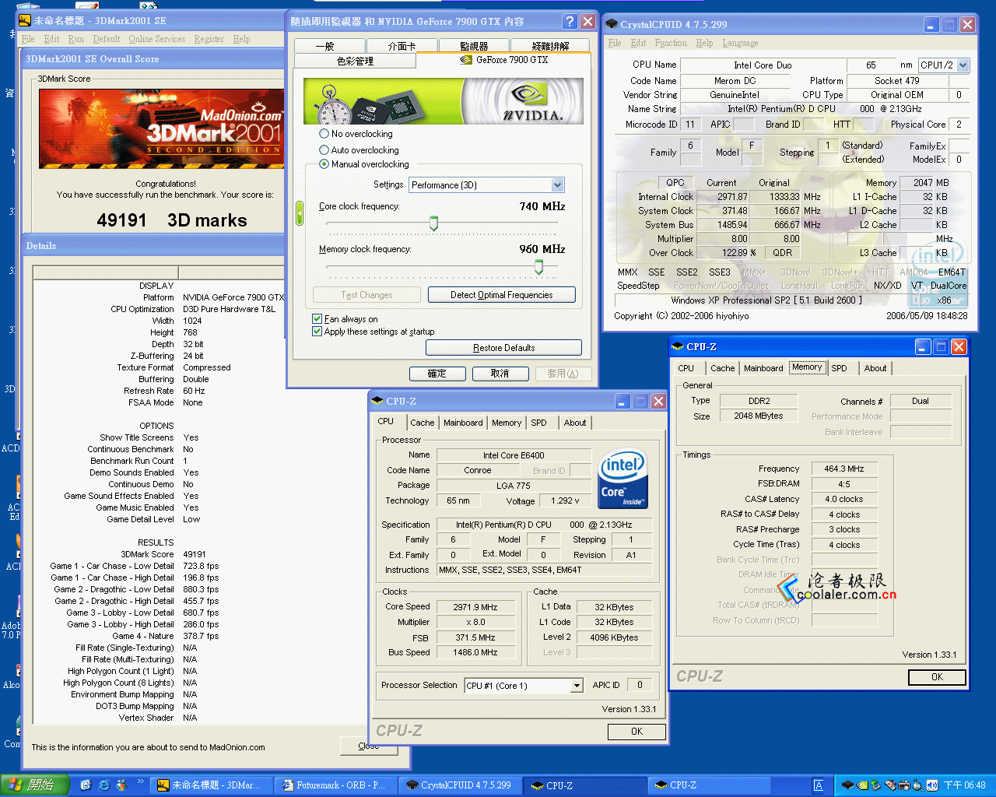Open Mainboard tab in CPU-Z processor window
Viewport: 996px width, 797px height.
click(x=463, y=423)
